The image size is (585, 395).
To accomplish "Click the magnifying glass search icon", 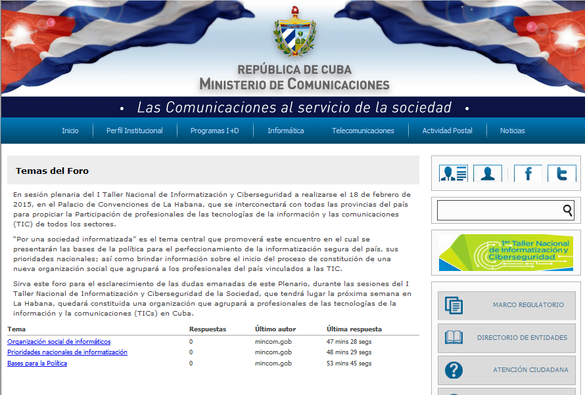I will [x=567, y=211].
